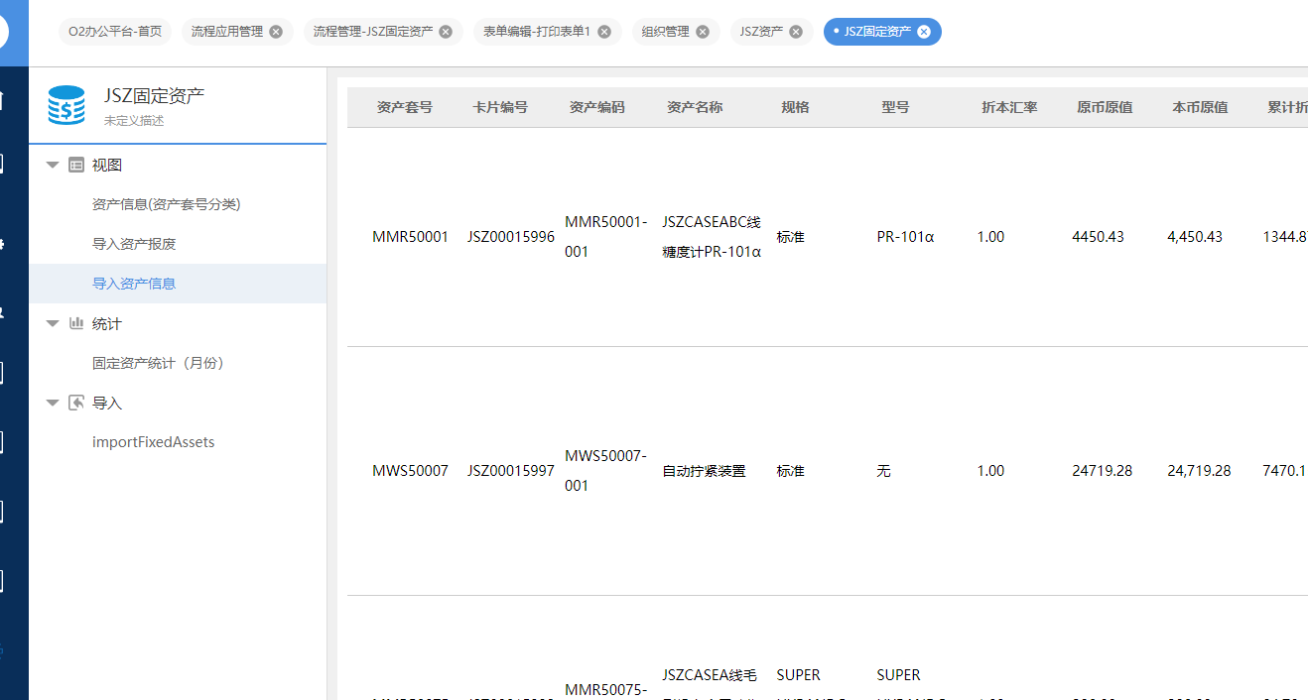Close the active JSZ固定资产 tab
Viewport: 1308px width, 700px height.
[924, 32]
